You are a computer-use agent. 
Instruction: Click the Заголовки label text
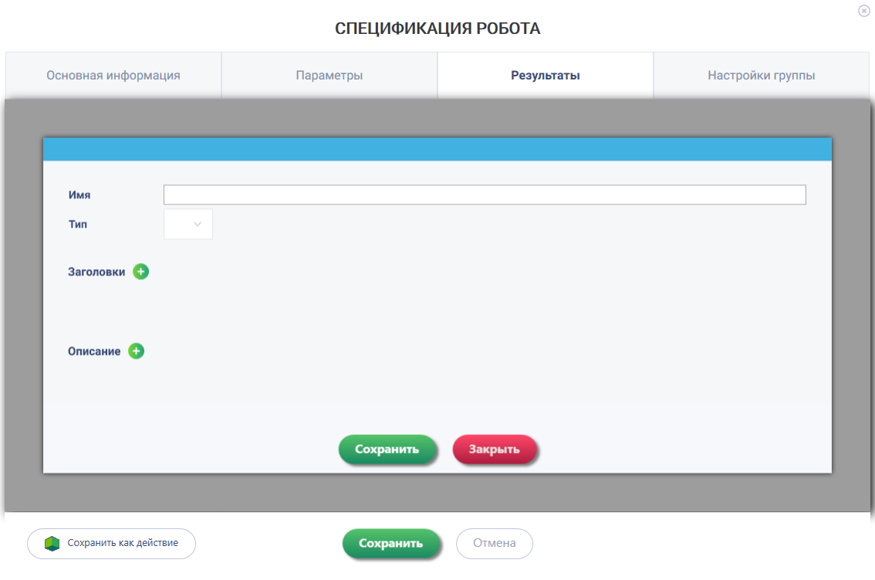point(96,271)
